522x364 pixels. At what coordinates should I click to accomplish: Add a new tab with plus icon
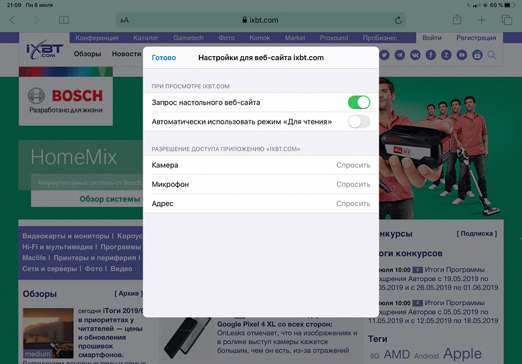click(x=481, y=20)
